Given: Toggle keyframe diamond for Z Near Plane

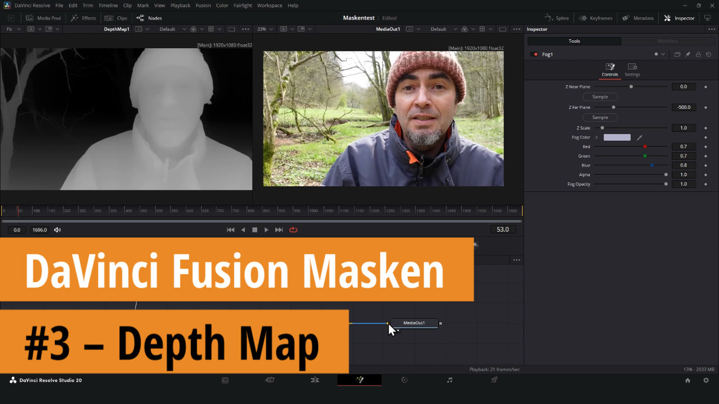Looking at the screenshot, I should point(706,87).
